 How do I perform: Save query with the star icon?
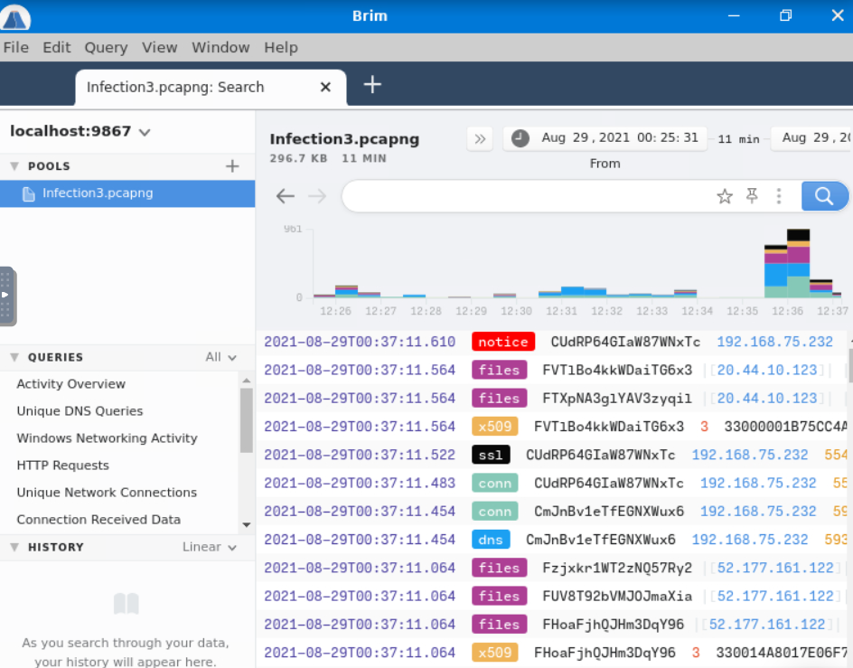click(725, 196)
